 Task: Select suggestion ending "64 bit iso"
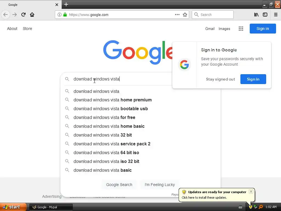pyautogui.click(x=140, y=153)
